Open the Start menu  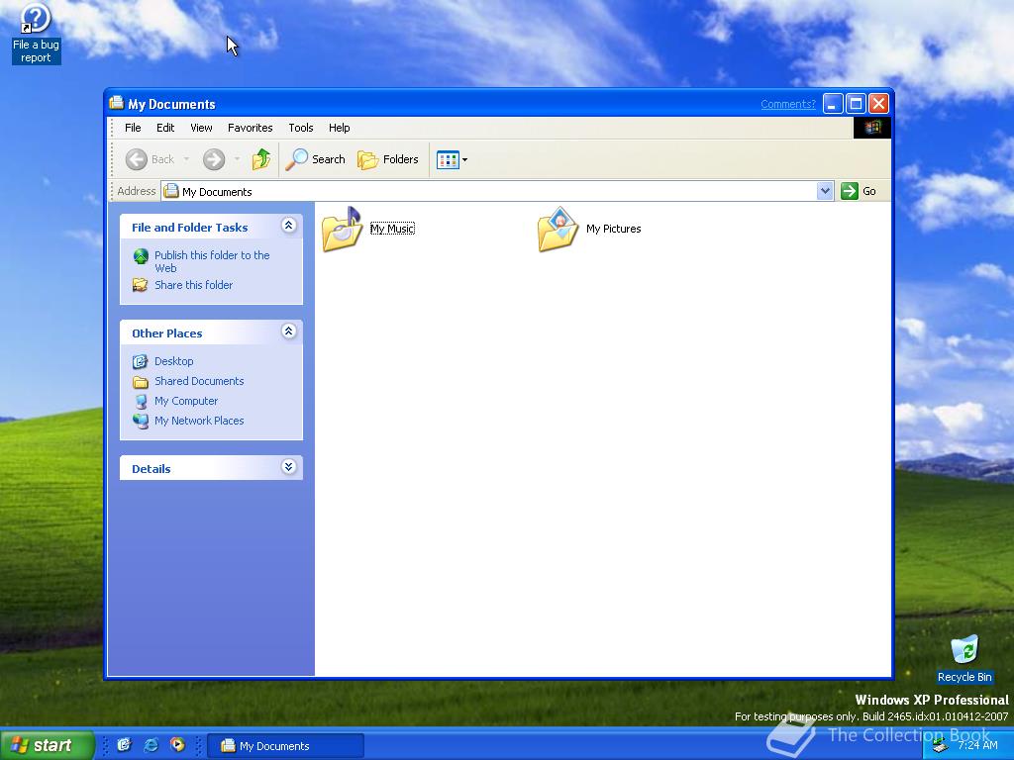[47, 745]
